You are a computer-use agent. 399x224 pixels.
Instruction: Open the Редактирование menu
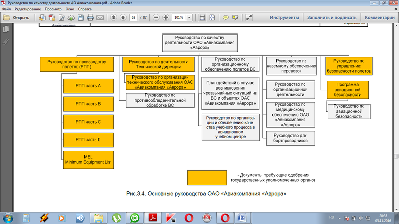pyautogui.click(x=28, y=9)
